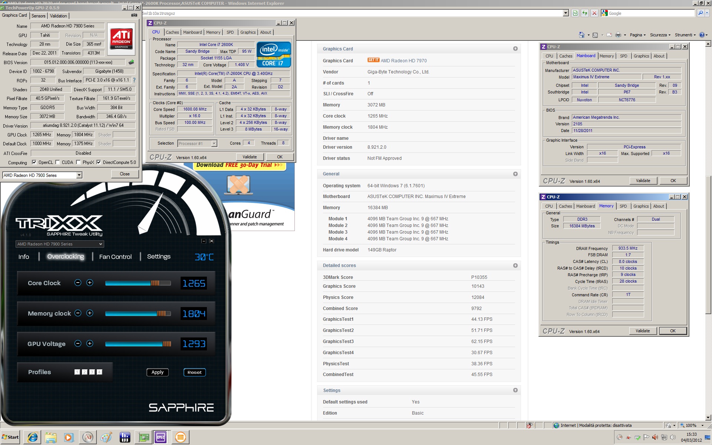Click Reset in TRIXX
Viewport: 712px width, 445px height.
coord(194,372)
